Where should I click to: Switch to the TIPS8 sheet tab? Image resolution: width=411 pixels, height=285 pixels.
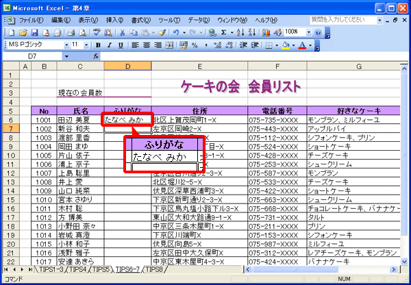154,269
